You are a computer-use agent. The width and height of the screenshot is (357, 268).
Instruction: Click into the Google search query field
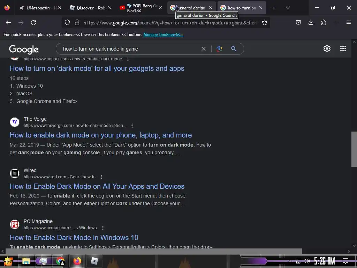tap(130, 49)
